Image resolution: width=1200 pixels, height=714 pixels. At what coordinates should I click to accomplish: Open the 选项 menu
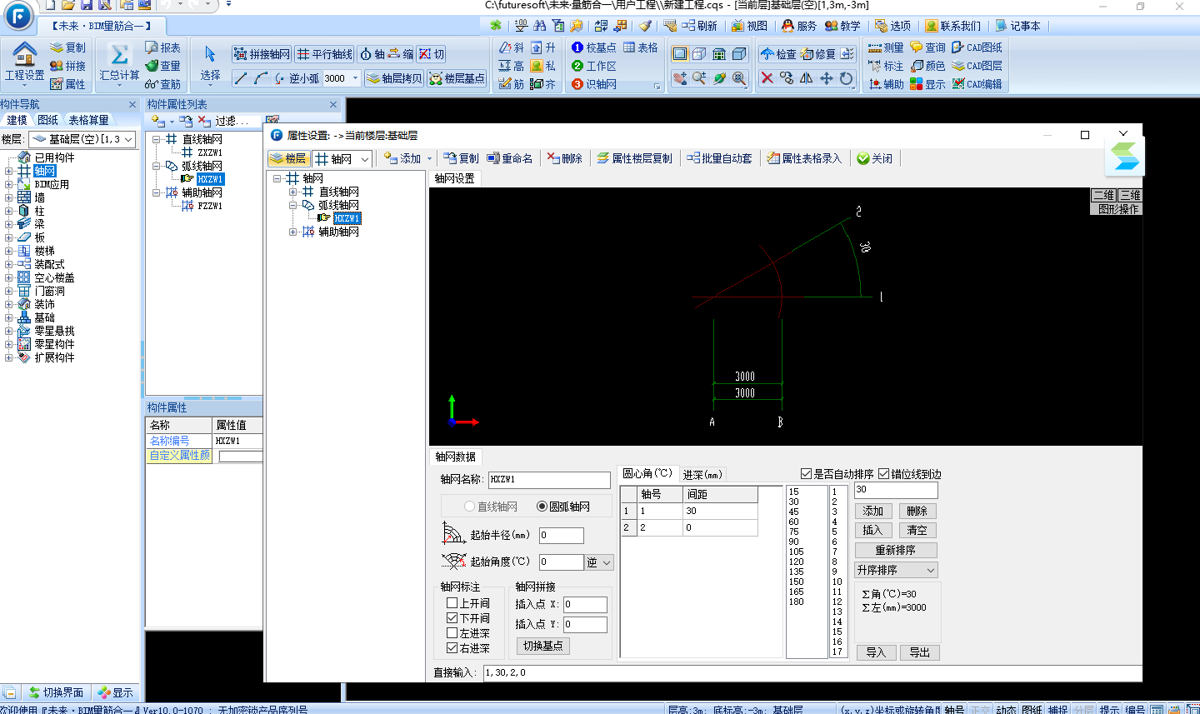[893, 26]
